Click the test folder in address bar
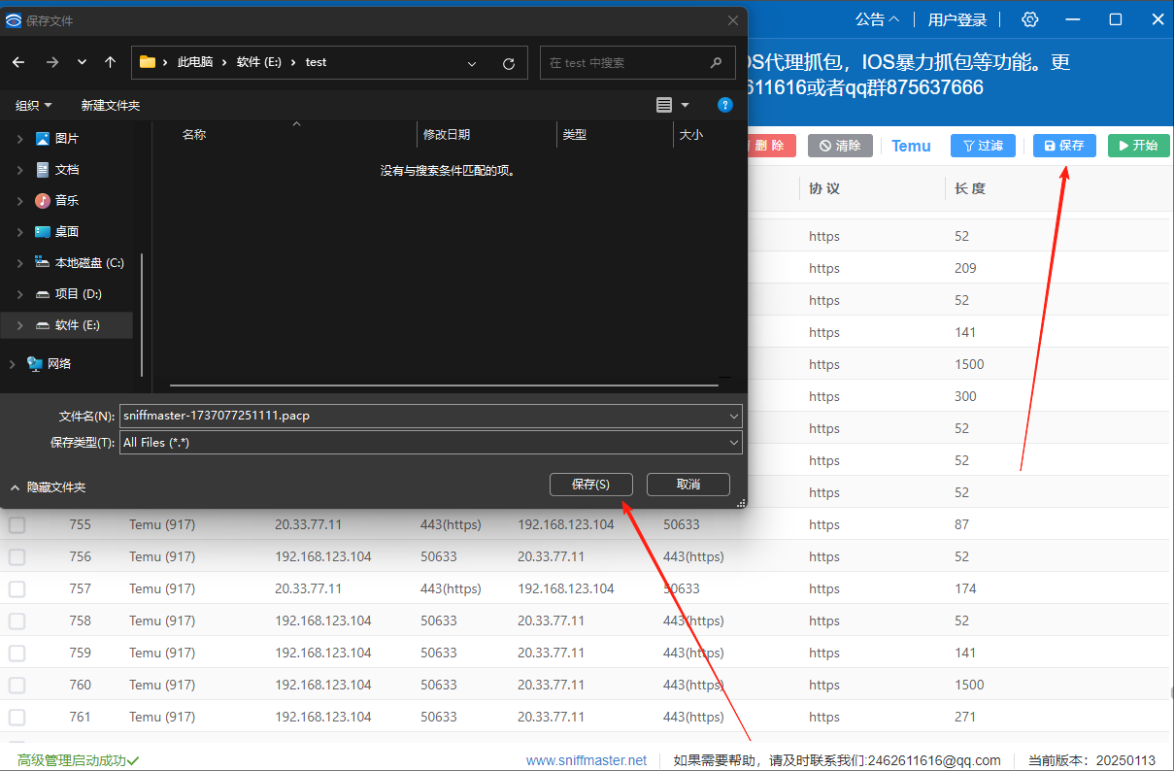The height and width of the screenshot is (771, 1174). pyautogui.click(x=316, y=62)
